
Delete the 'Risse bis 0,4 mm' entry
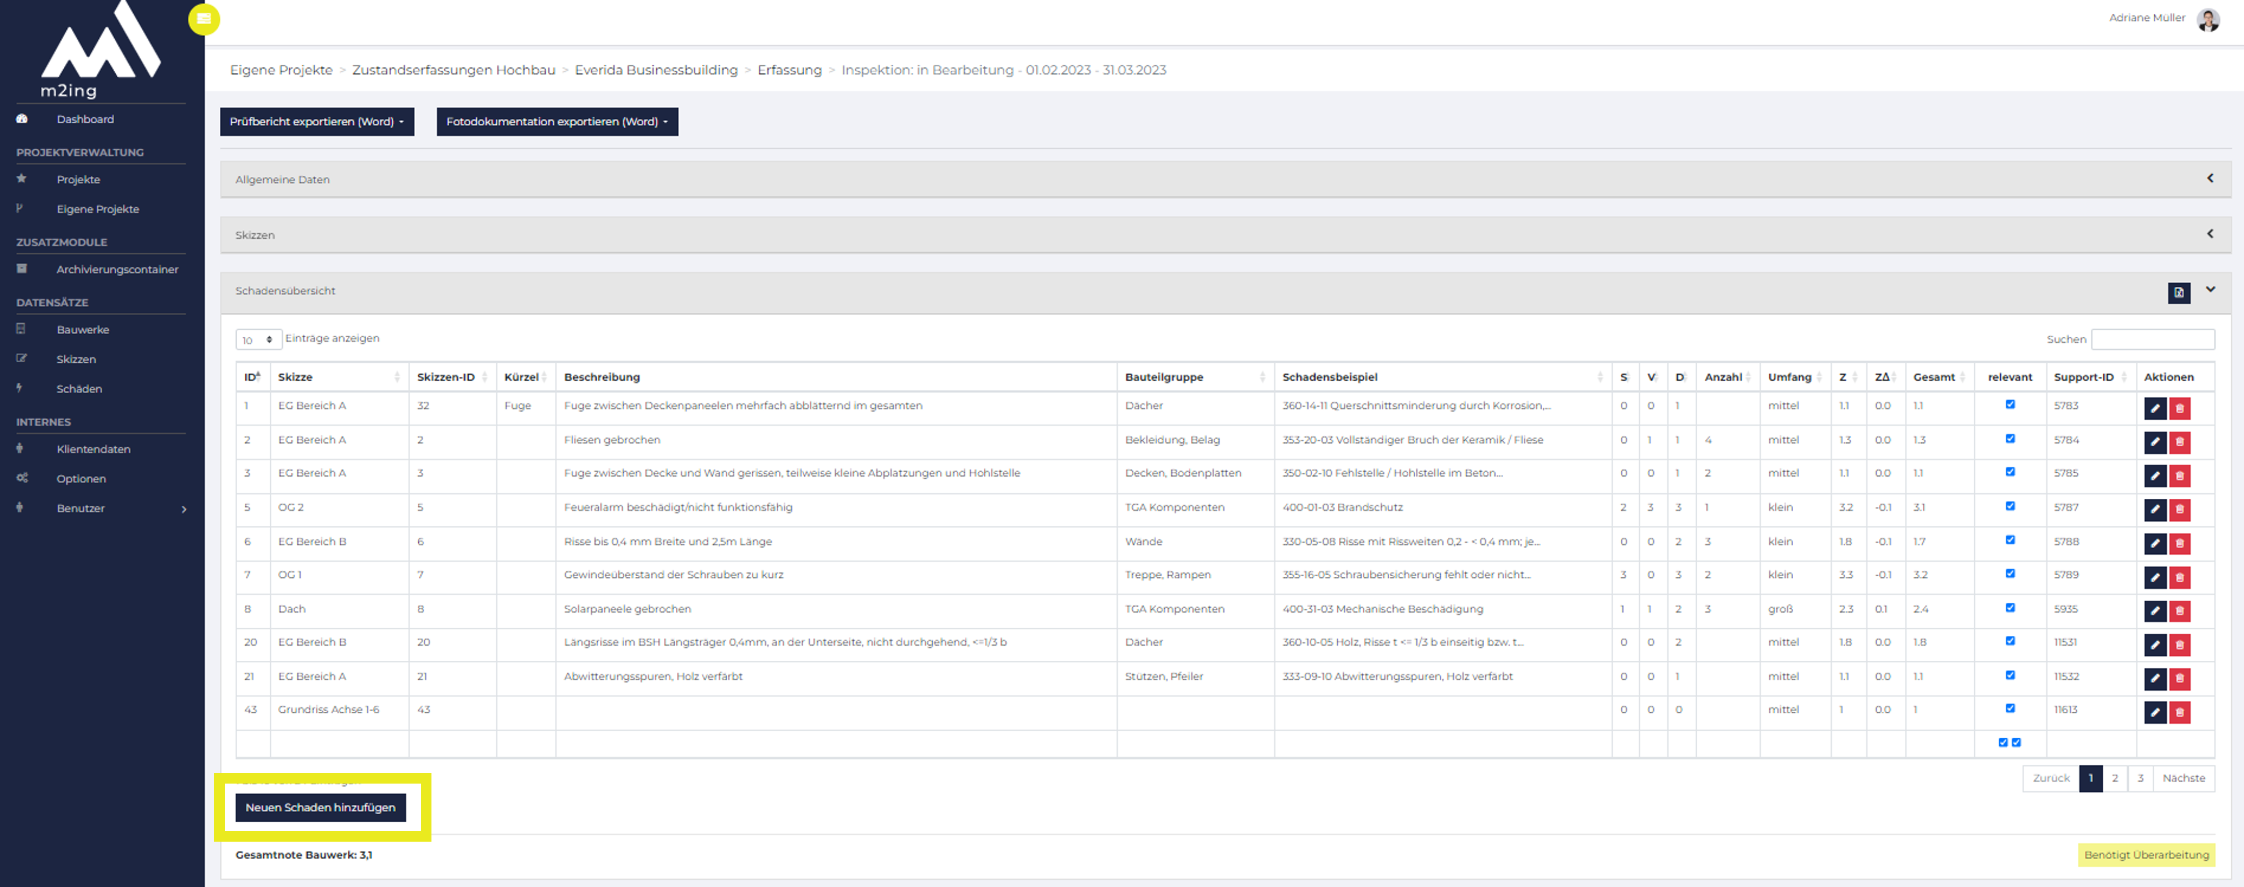tap(2180, 544)
